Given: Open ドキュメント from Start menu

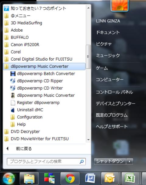Looking at the screenshot, I should 108,32.
